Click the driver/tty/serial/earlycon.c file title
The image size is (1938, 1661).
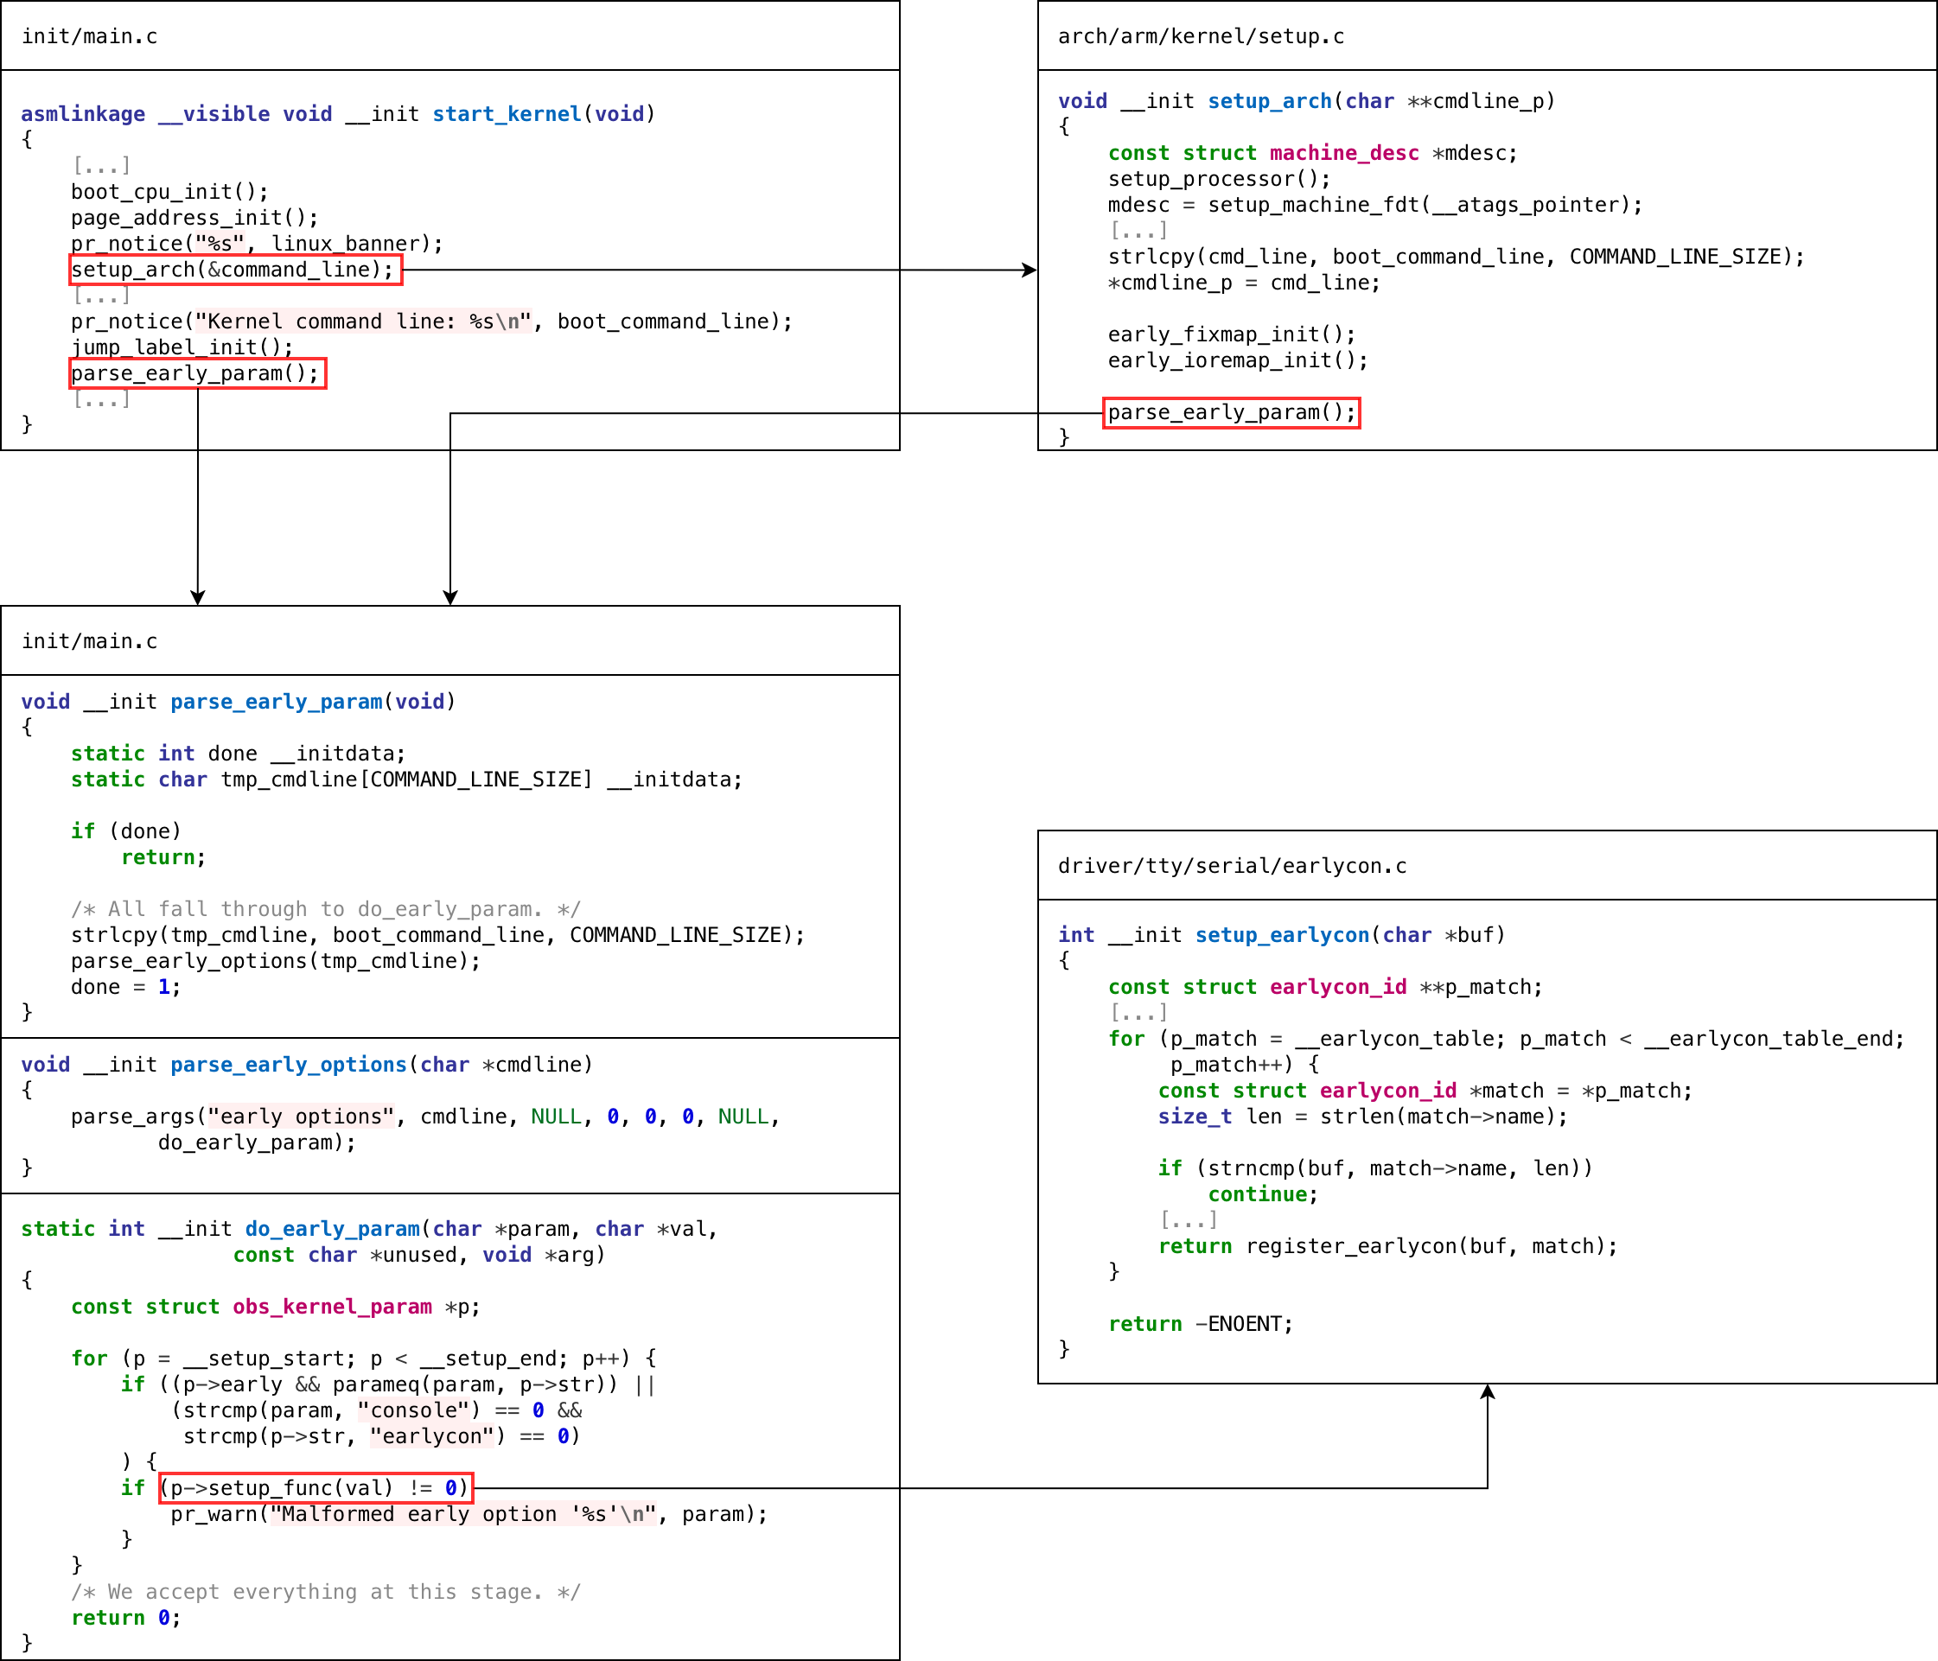point(1232,866)
